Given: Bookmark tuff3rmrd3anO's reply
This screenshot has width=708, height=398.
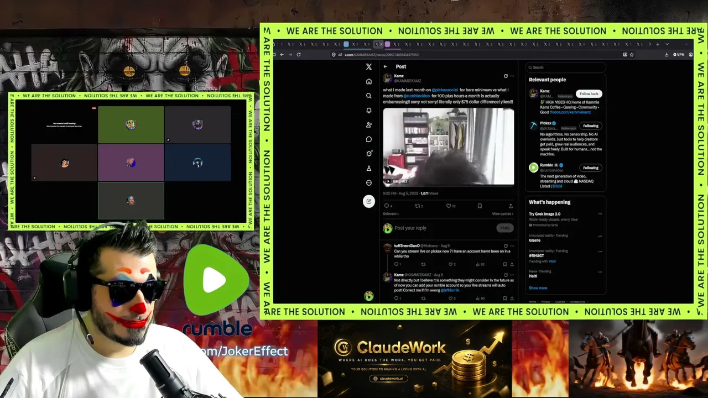Looking at the screenshot, I should click(504, 264).
